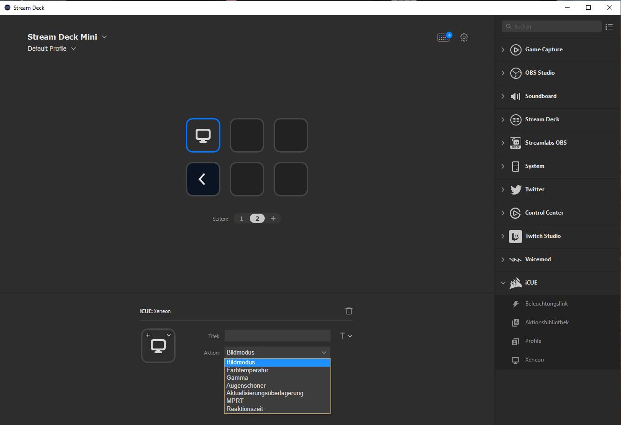This screenshot has width=621, height=425.
Task: Click the iCUE sails icon
Action: pyautogui.click(x=515, y=283)
